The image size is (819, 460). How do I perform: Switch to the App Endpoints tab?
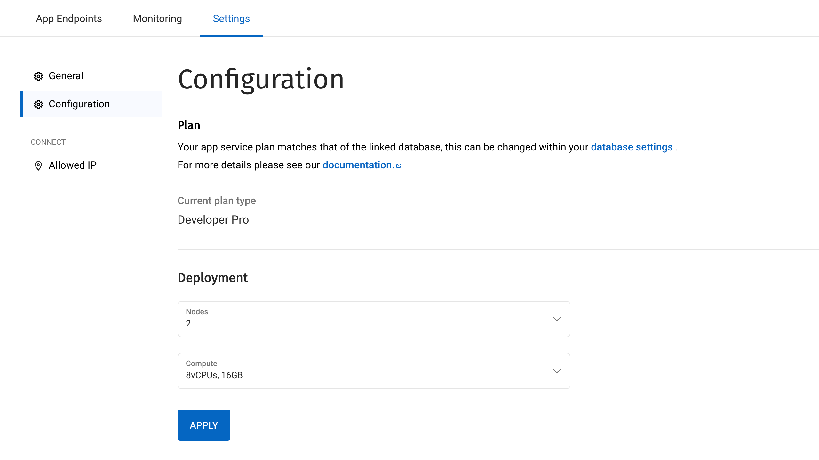tap(68, 19)
